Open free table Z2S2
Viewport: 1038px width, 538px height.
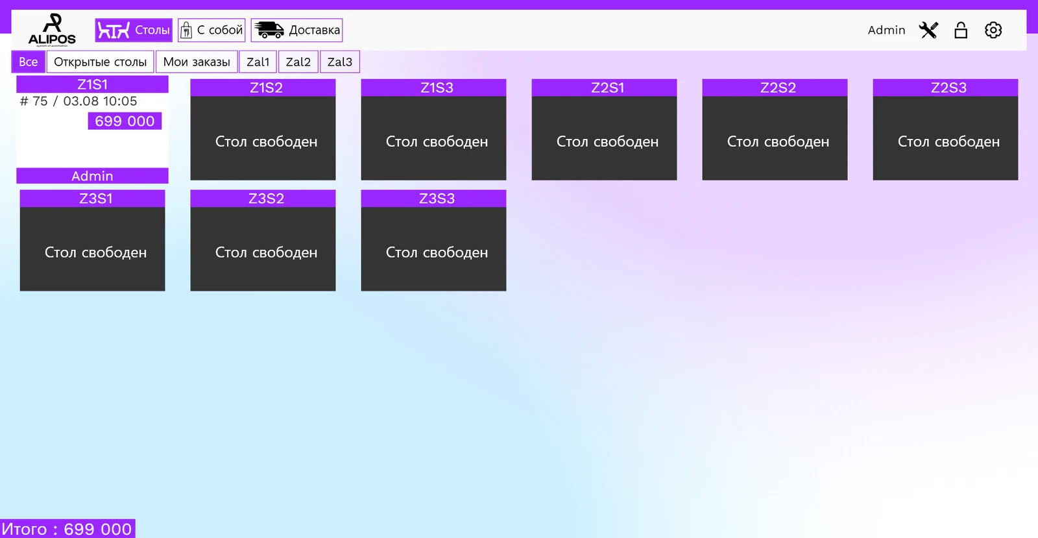click(775, 130)
